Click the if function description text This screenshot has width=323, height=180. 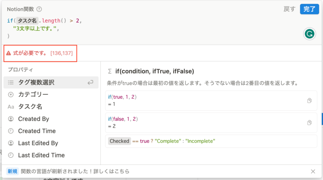pos(202,83)
